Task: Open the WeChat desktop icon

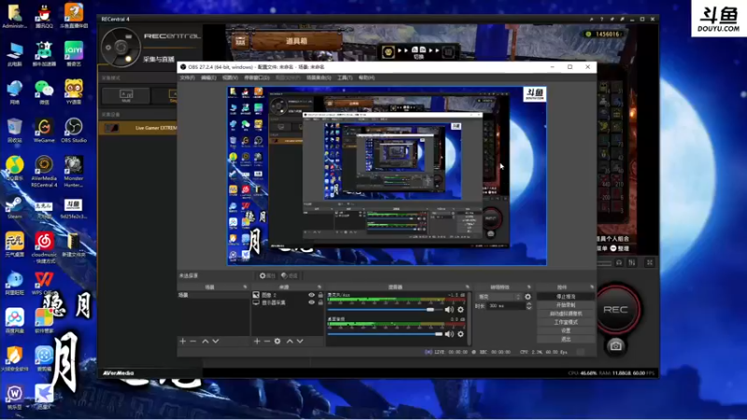Action: click(x=44, y=92)
